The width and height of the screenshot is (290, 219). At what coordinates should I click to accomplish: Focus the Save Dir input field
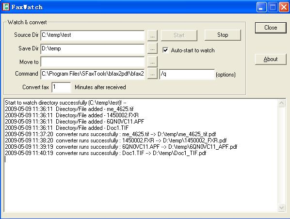pos(93,49)
